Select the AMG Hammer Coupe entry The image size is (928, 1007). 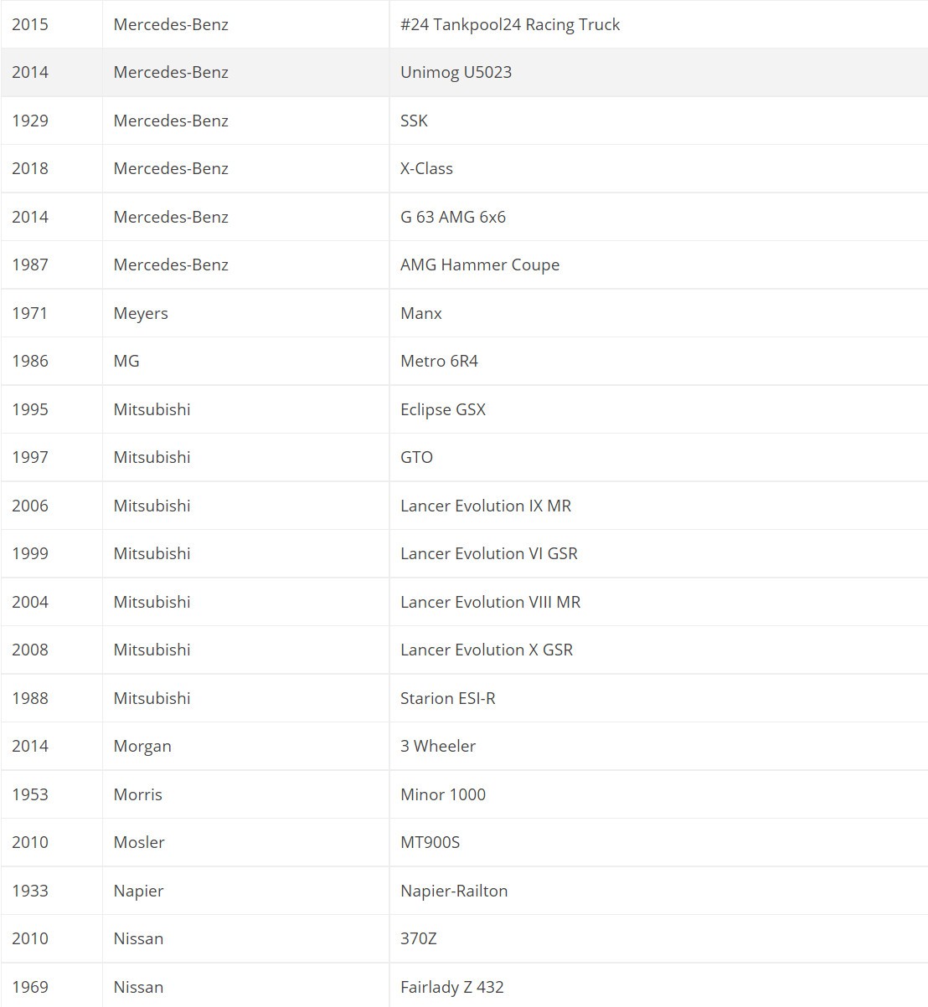[x=480, y=265]
